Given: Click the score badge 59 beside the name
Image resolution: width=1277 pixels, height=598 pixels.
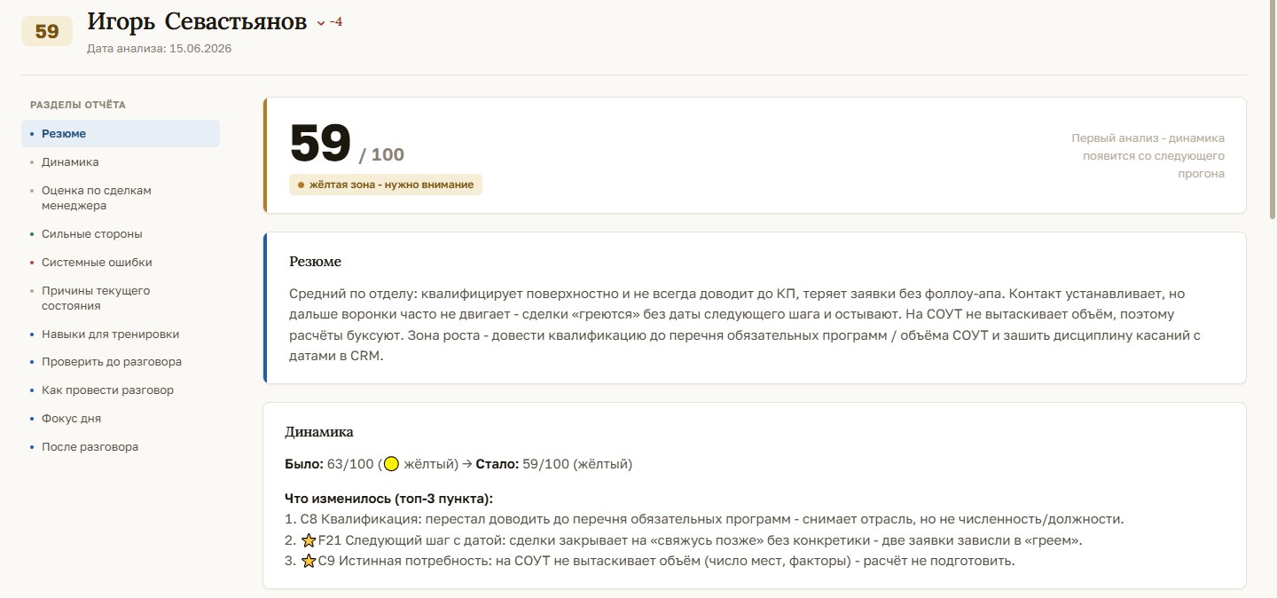Looking at the screenshot, I should (x=47, y=32).
